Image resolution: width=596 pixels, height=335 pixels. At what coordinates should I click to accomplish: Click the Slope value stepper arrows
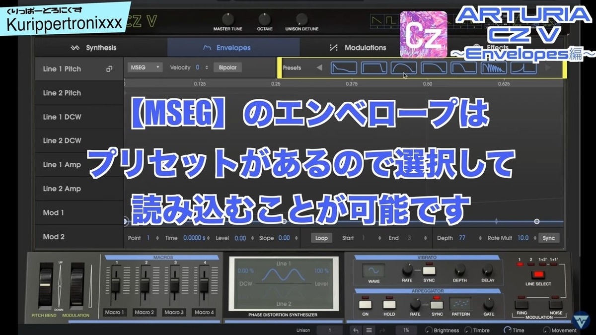tap(296, 238)
